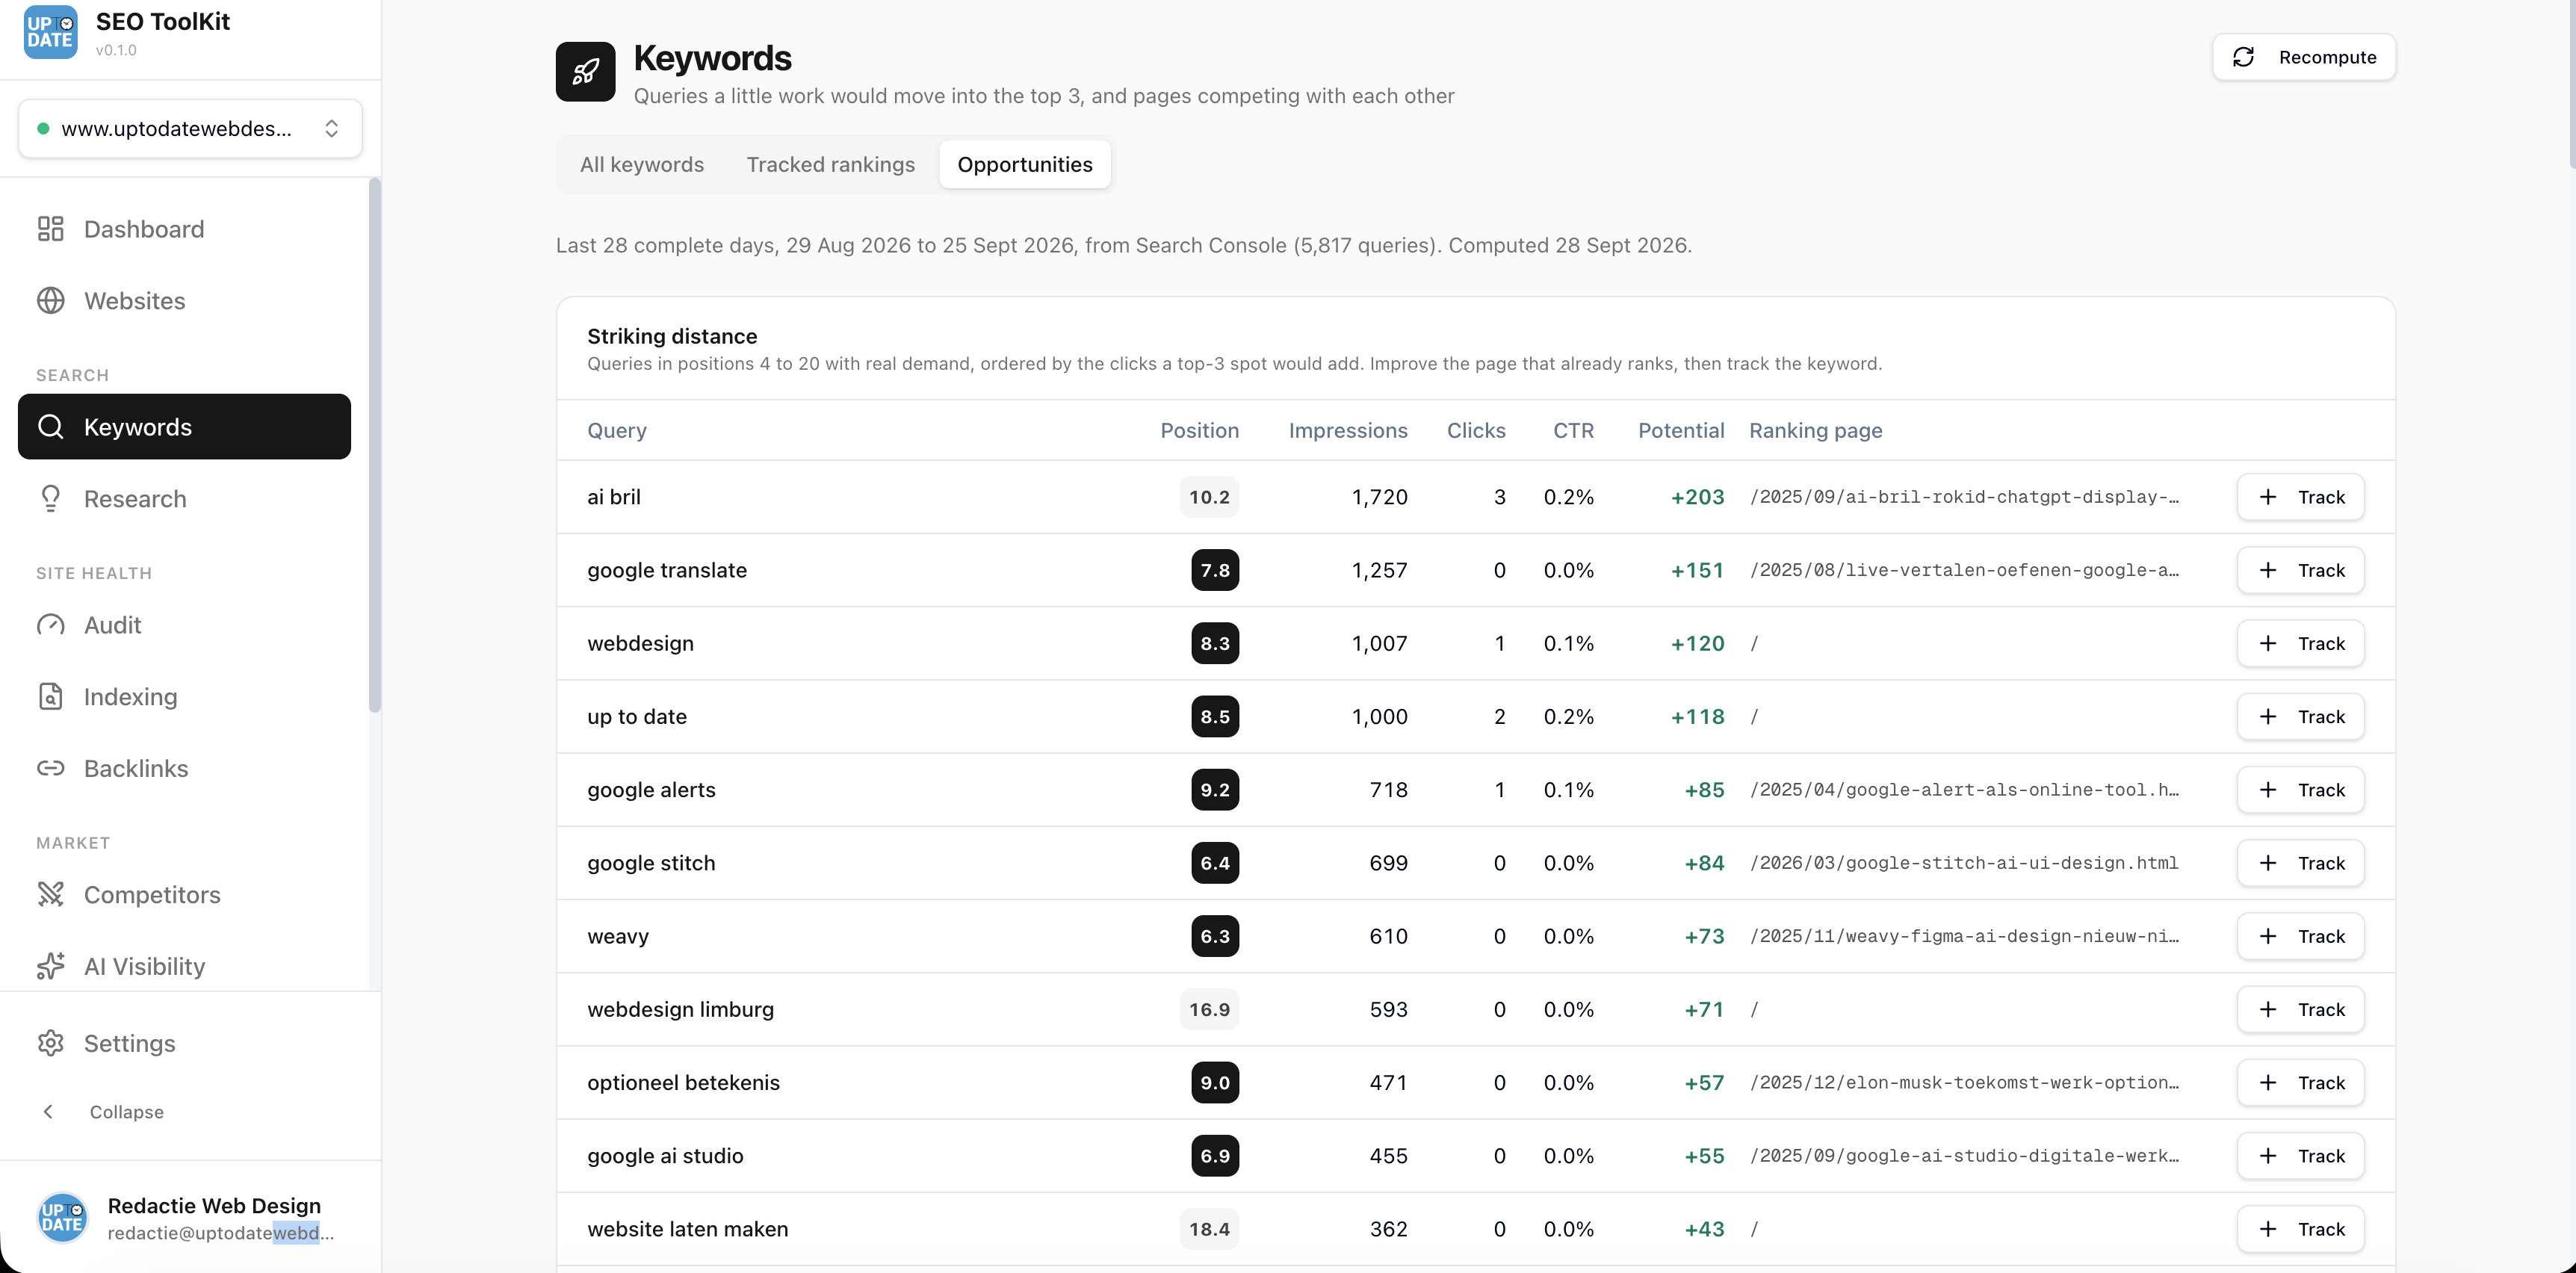The width and height of the screenshot is (2576, 1273).
Task: Click the Redactie Web Design avatar
Action: (x=62, y=1217)
